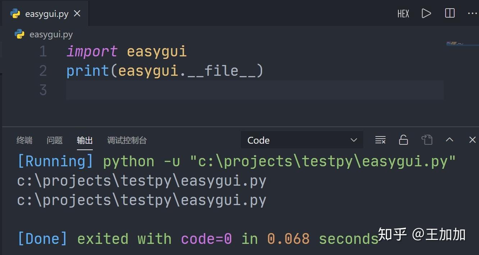Close the bottom panel
Viewport: 479px width, 255px height.
[473, 140]
